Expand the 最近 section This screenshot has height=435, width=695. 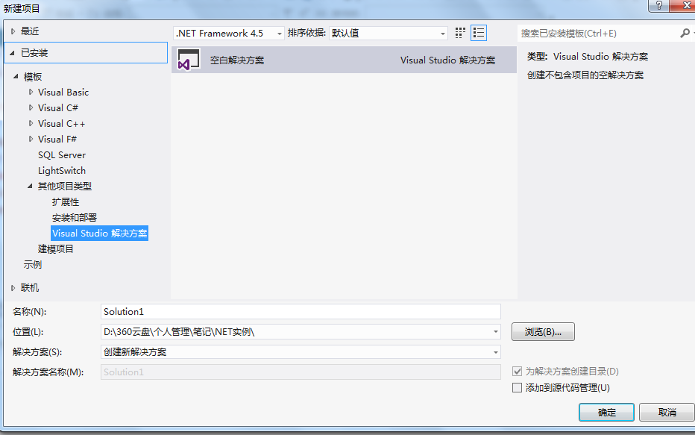pos(13,31)
